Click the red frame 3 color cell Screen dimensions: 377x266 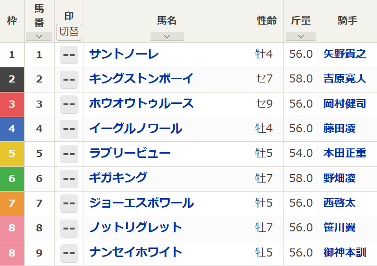tap(12, 104)
